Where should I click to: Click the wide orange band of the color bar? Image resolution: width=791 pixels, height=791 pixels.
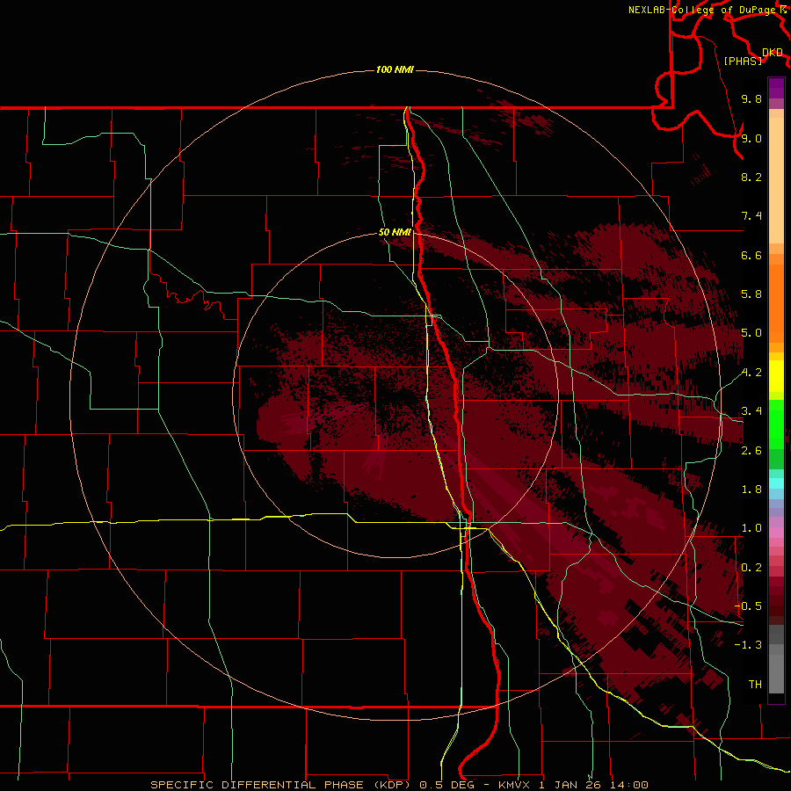(x=776, y=304)
